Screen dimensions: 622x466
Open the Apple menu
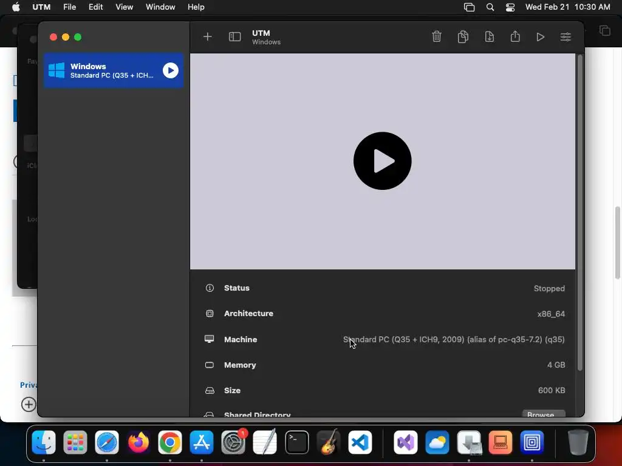(x=16, y=7)
